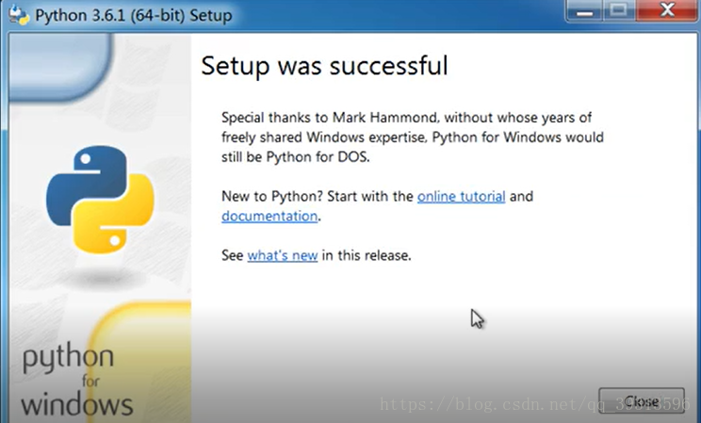
Task: Click the 'in this release' text
Action: 367,255
